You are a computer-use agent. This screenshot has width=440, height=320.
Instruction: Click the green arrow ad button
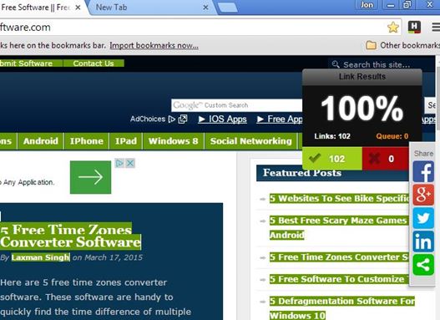pos(90,177)
